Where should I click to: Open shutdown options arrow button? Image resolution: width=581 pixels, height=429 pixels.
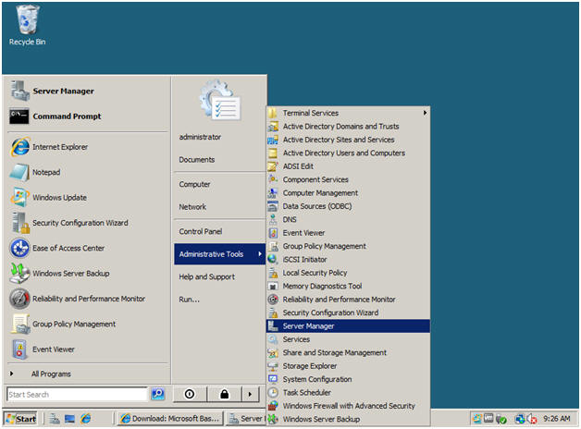(250, 394)
